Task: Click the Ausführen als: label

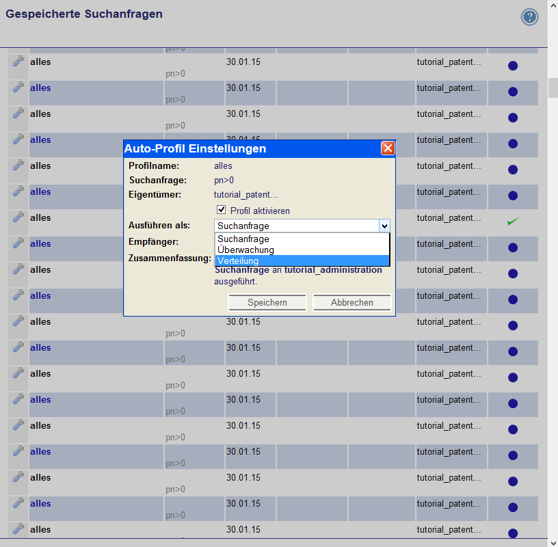Action: coord(159,225)
